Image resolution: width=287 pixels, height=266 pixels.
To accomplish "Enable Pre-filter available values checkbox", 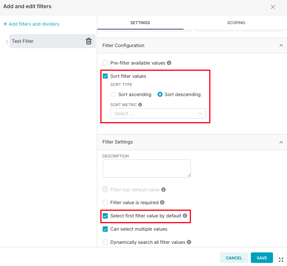I will 105,63.
